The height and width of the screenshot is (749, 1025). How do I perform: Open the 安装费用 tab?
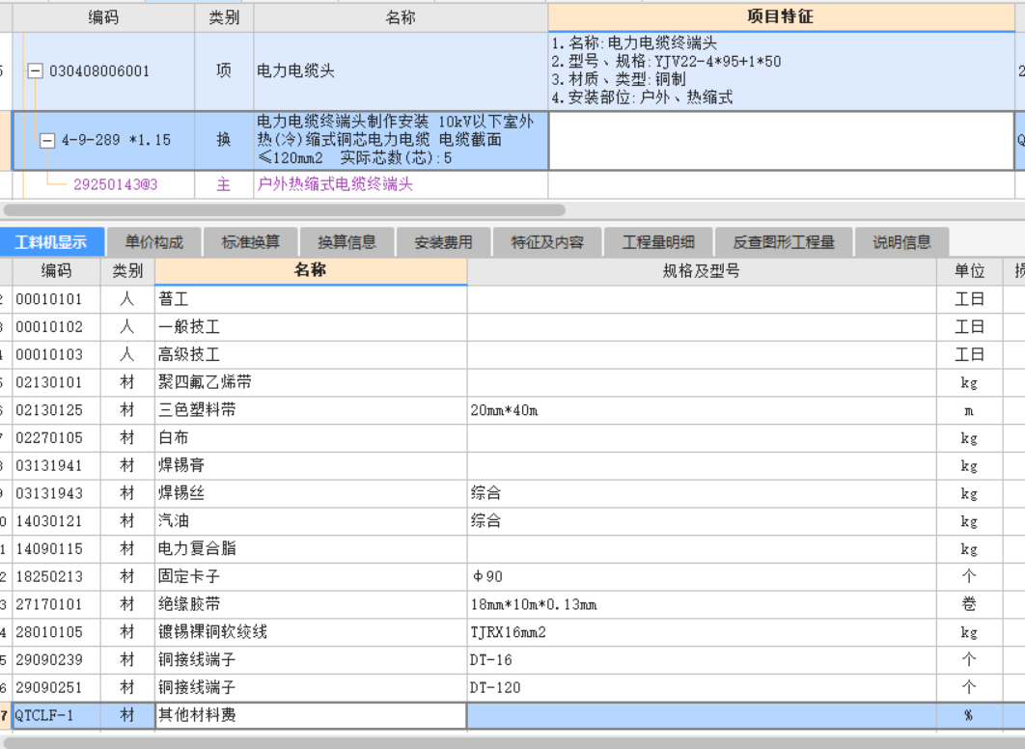pyautogui.click(x=443, y=242)
